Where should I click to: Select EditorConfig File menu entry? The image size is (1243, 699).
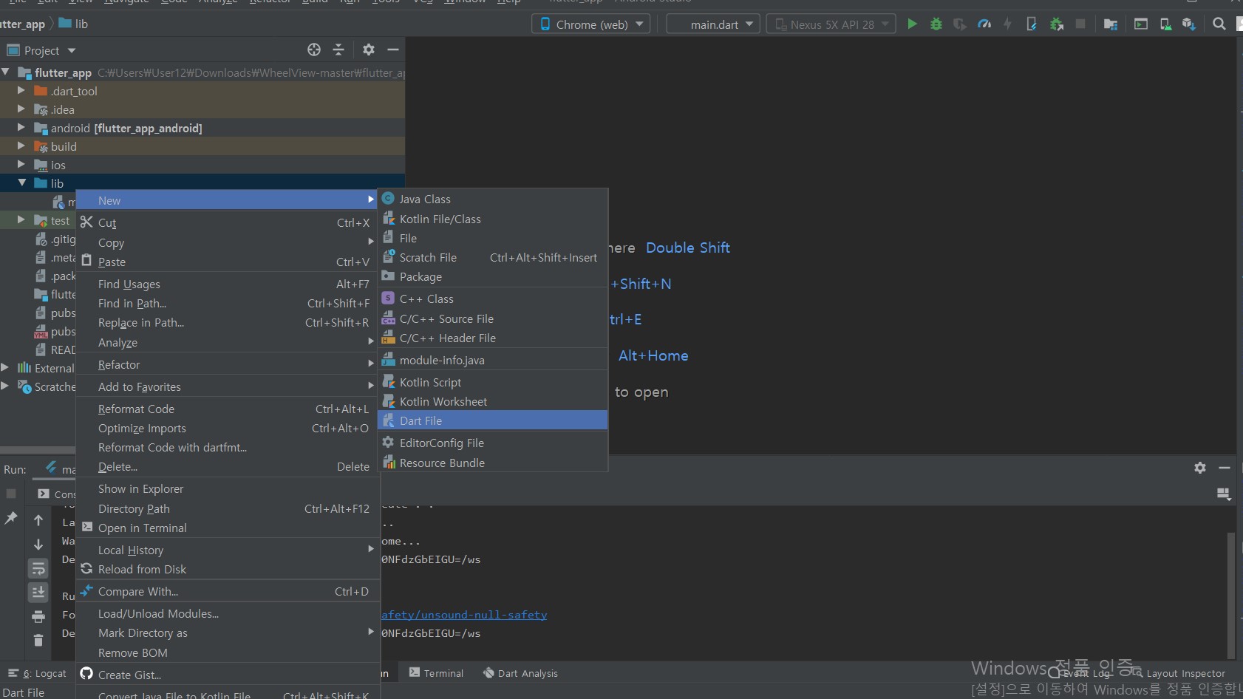tap(493, 443)
